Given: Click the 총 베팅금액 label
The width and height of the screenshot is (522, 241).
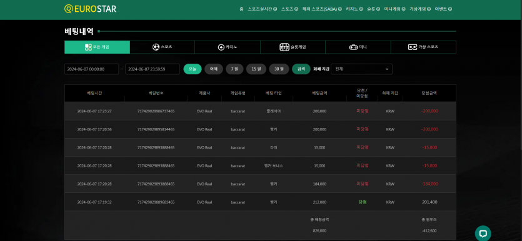Looking at the screenshot, I should (319, 219).
